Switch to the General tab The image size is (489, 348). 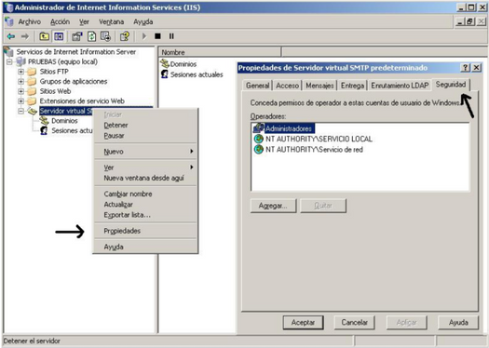click(258, 86)
